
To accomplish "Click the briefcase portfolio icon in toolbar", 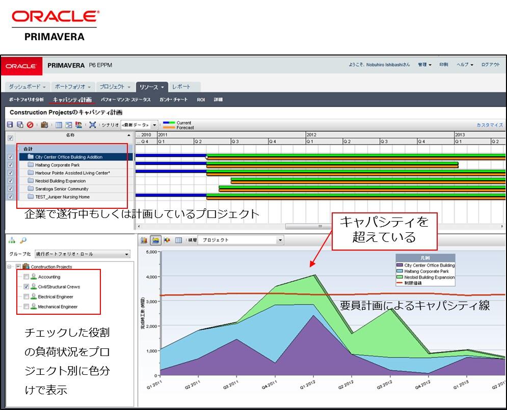I will pos(44,125).
